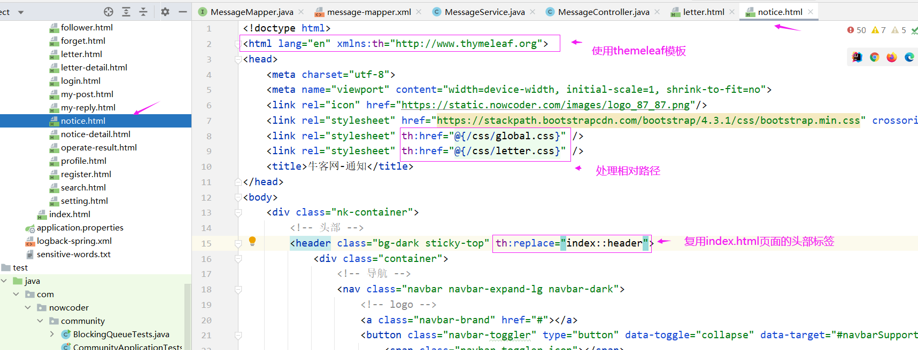The height and width of the screenshot is (350, 918).
Task: Close the notice.html tab
Action: coord(811,12)
